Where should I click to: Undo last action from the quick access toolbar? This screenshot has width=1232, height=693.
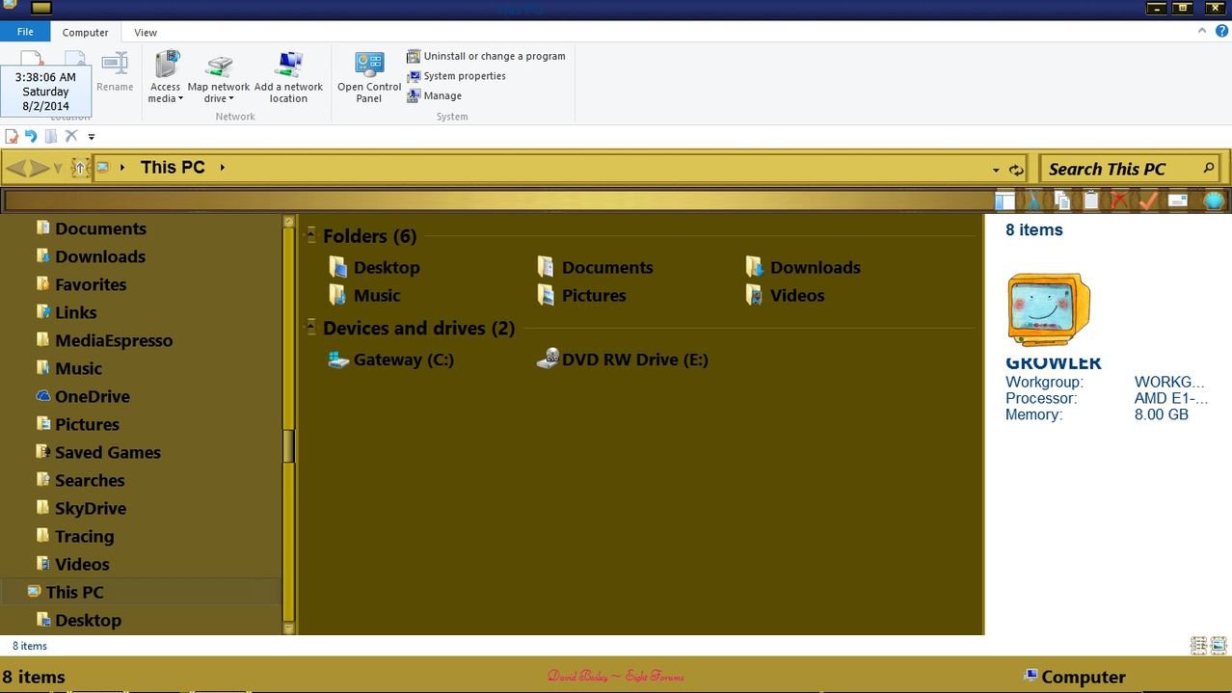click(x=31, y=136)
